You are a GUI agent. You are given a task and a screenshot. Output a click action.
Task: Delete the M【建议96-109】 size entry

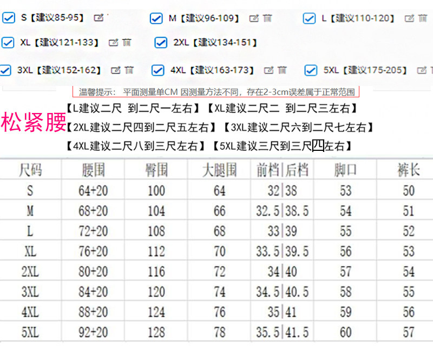[267, 18]
